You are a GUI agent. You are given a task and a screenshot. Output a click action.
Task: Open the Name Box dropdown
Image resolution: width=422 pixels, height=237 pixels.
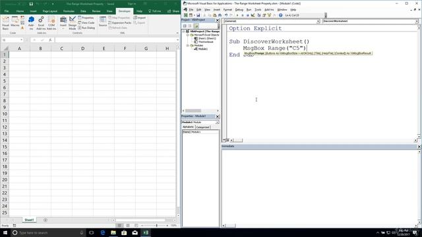click(x=22, y=40)
